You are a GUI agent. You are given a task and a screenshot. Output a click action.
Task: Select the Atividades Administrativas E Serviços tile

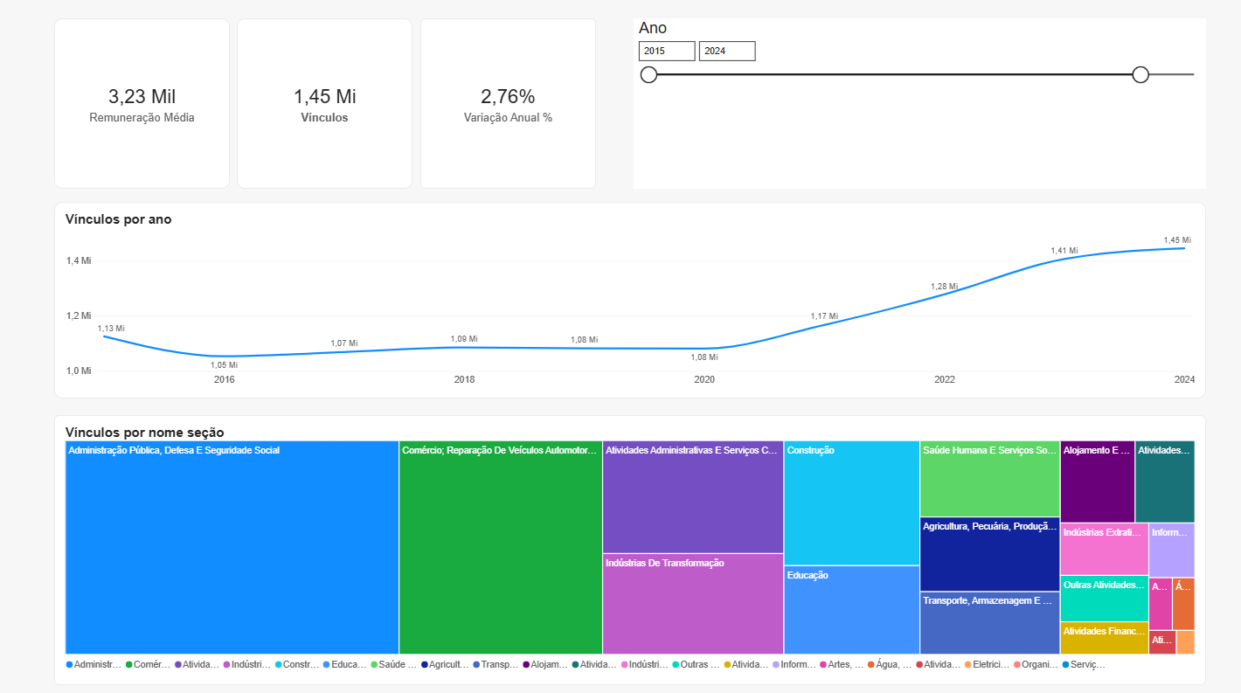[693, 496]
